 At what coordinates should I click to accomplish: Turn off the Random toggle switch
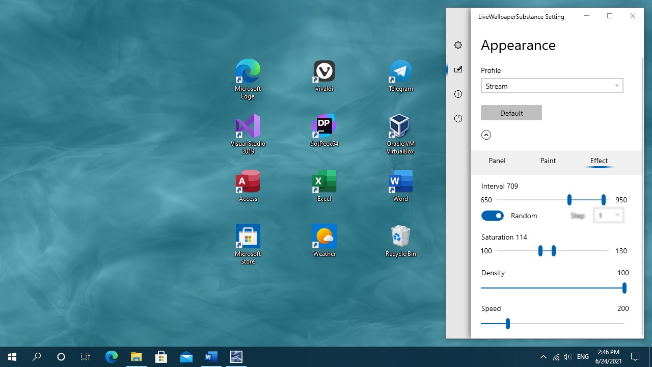coord(492,216)
